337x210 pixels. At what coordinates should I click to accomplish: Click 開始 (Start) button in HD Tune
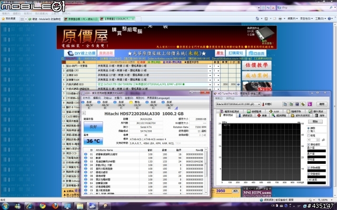315,121
